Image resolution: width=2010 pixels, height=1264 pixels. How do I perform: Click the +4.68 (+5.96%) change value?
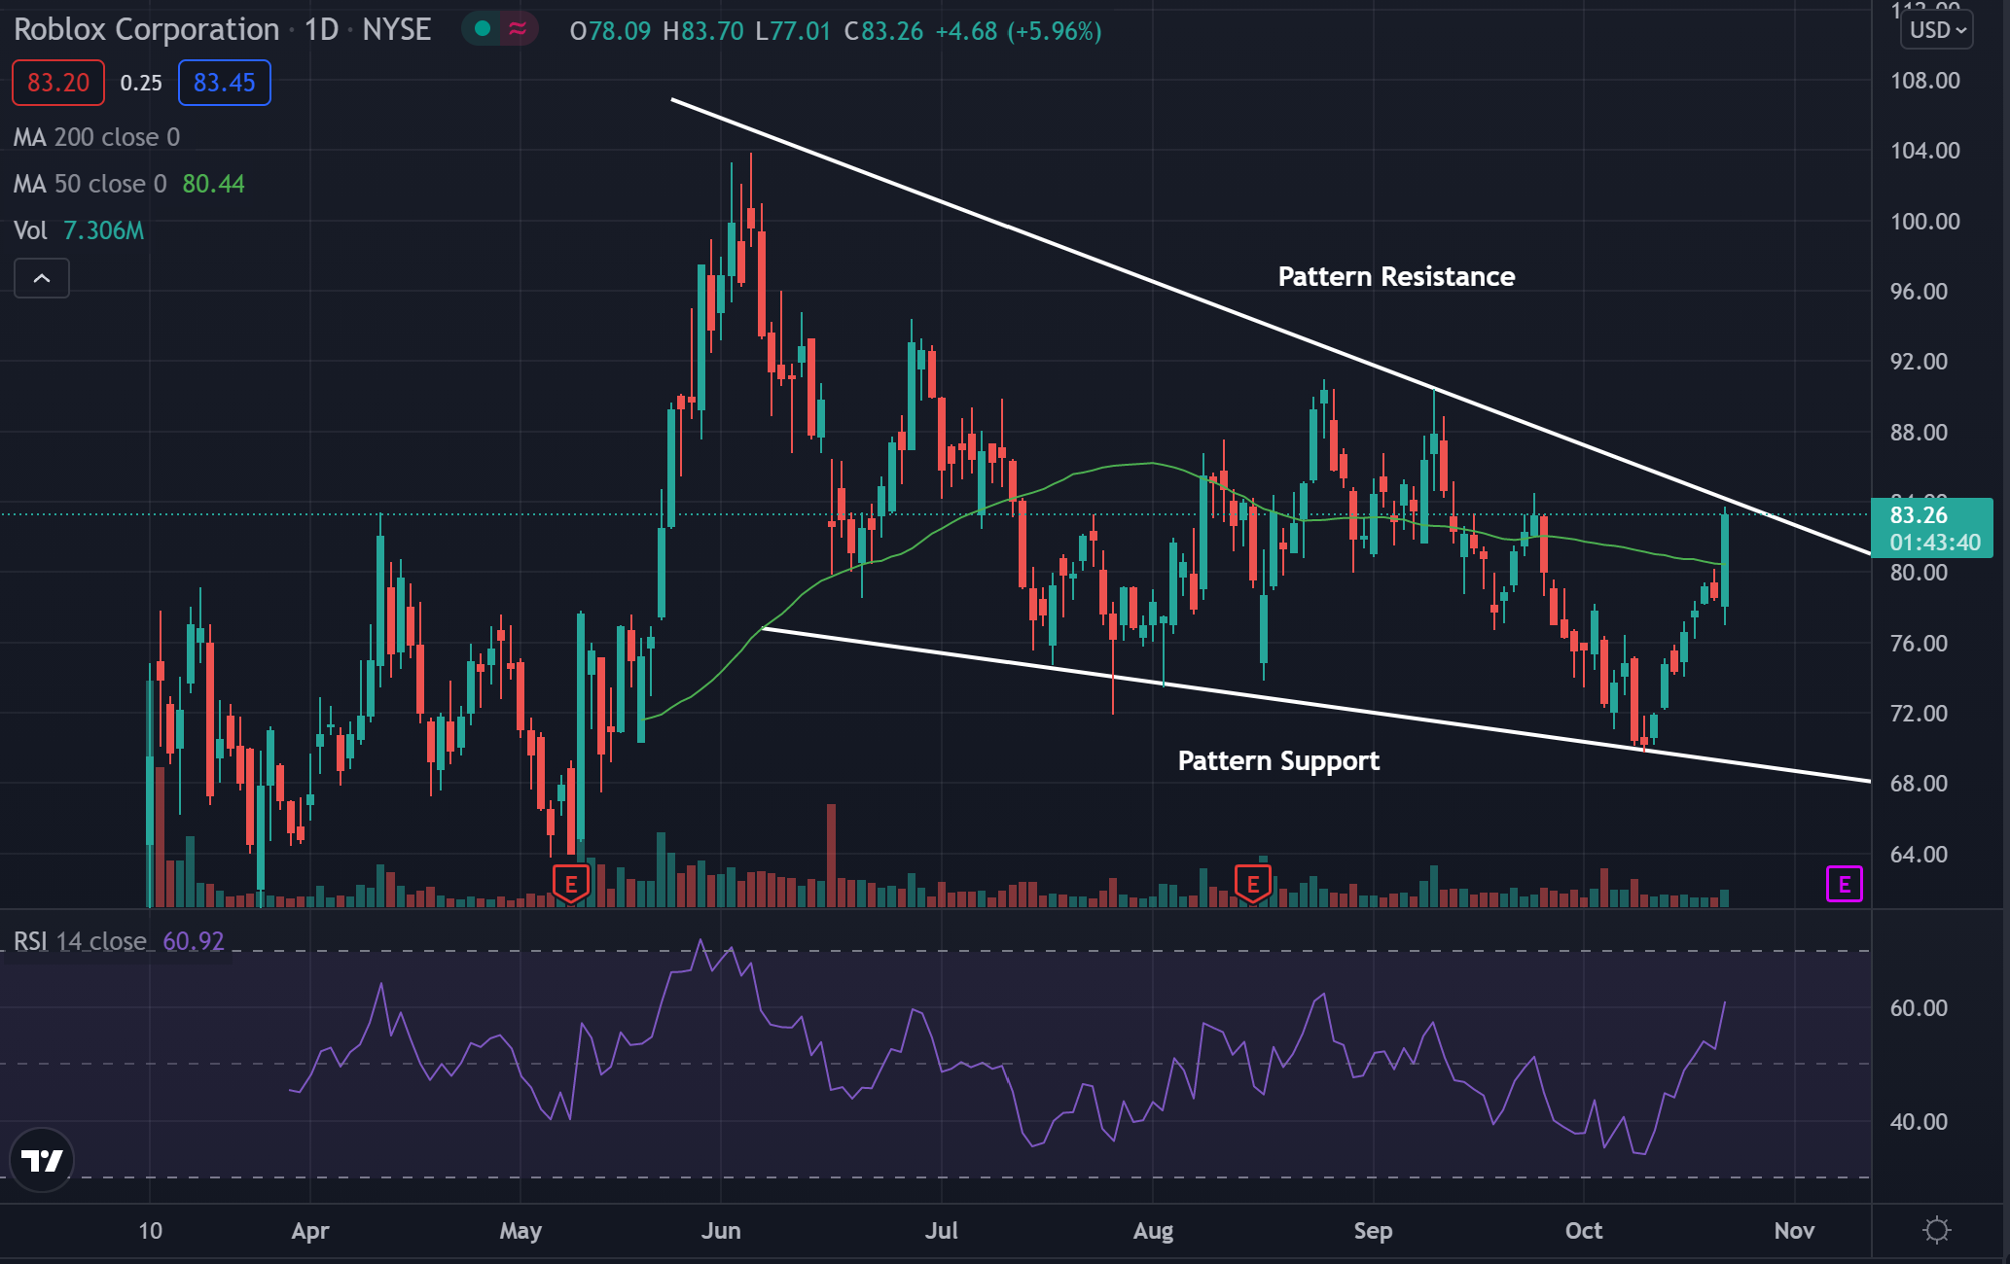(1019, 31)
